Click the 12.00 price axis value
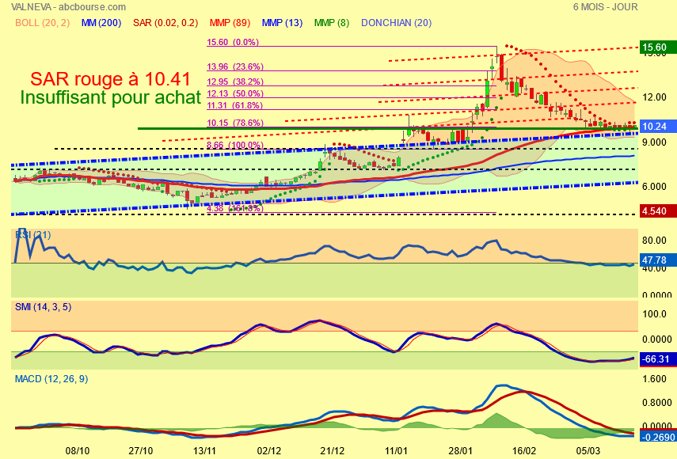This screenshot has width=677, height=459. tap(655, 97)
